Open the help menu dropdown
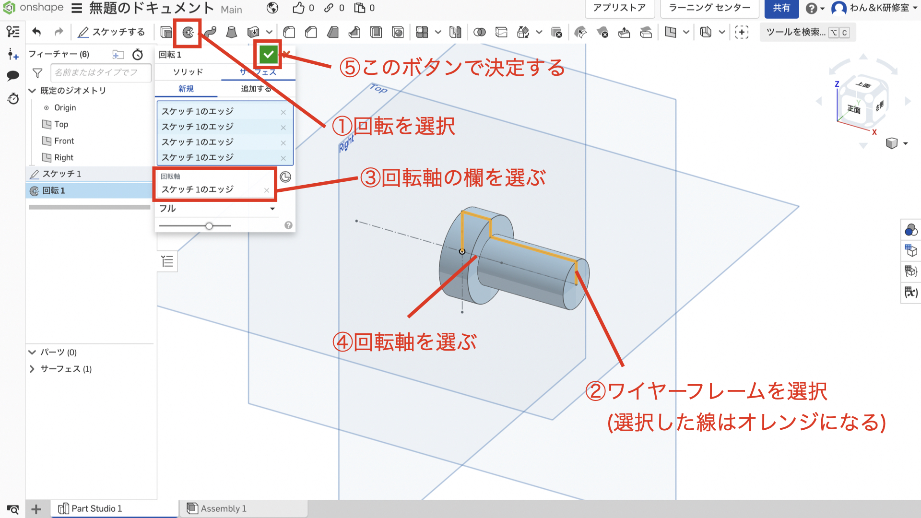 tap(815, 8)
